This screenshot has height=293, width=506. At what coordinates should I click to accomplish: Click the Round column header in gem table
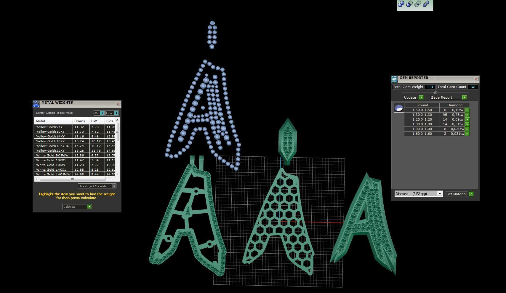[422, 105]
